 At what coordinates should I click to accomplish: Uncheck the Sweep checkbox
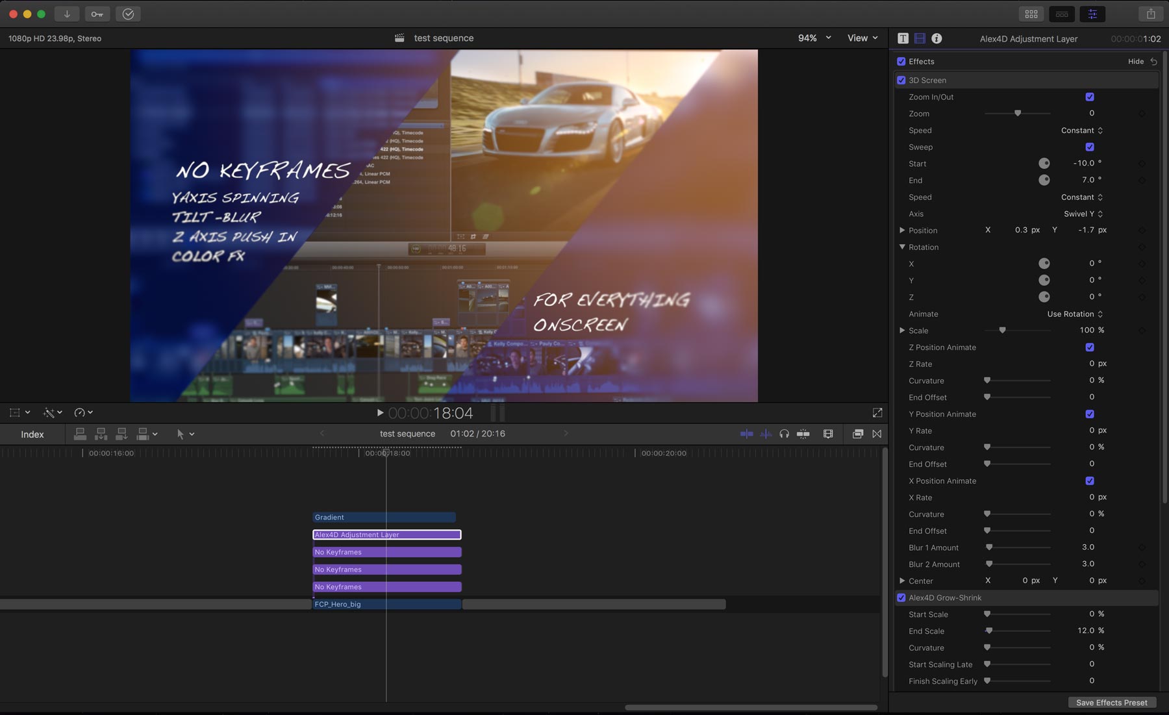coord(1090,147)
